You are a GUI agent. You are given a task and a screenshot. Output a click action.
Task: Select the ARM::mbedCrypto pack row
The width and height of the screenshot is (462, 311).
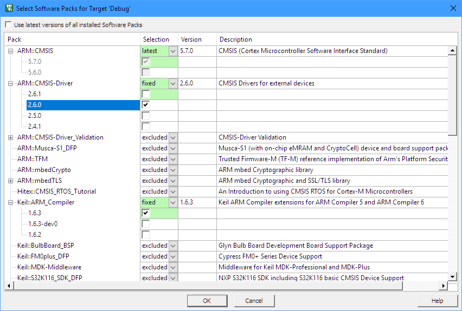[44, 170]
